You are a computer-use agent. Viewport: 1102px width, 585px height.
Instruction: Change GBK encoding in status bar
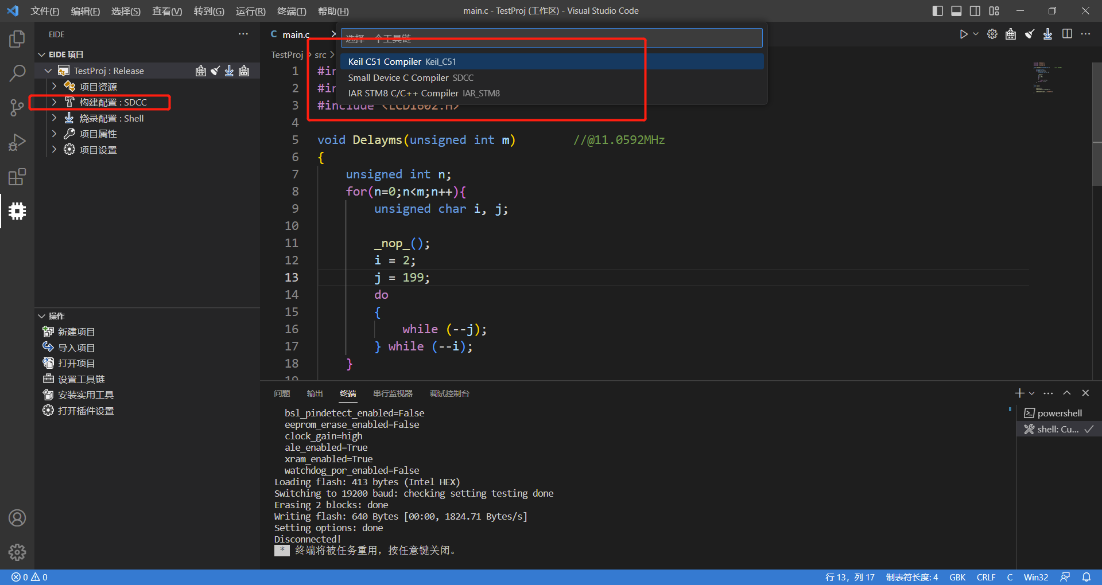tap(957, 578)
